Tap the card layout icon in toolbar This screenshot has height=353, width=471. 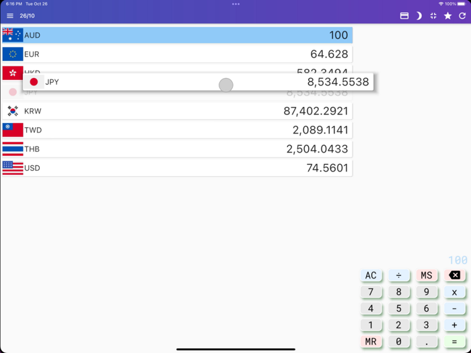pos(404,15)
